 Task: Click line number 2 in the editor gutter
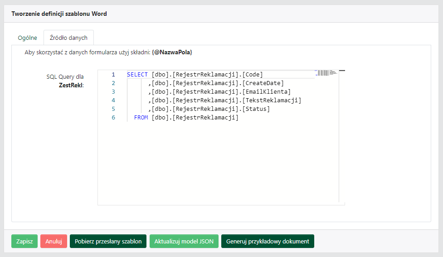pos(113,83)
